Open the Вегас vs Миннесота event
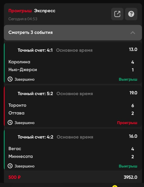The width and height of the screenshot is (144, 187). (73, 153)
